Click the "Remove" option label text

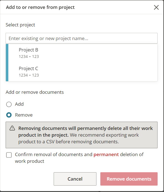click(24, 115)
